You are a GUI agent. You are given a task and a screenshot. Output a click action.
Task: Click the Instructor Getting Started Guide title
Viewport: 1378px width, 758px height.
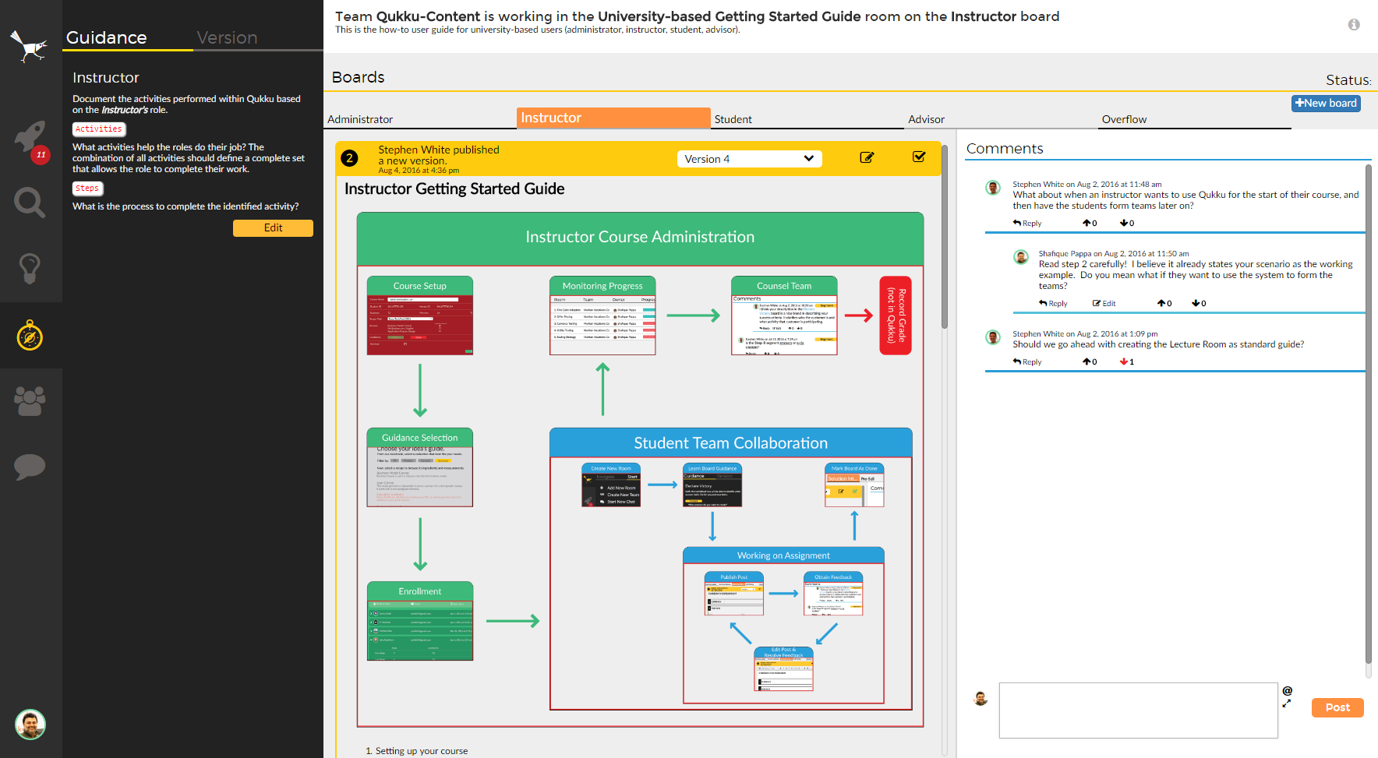click(454, 189)
